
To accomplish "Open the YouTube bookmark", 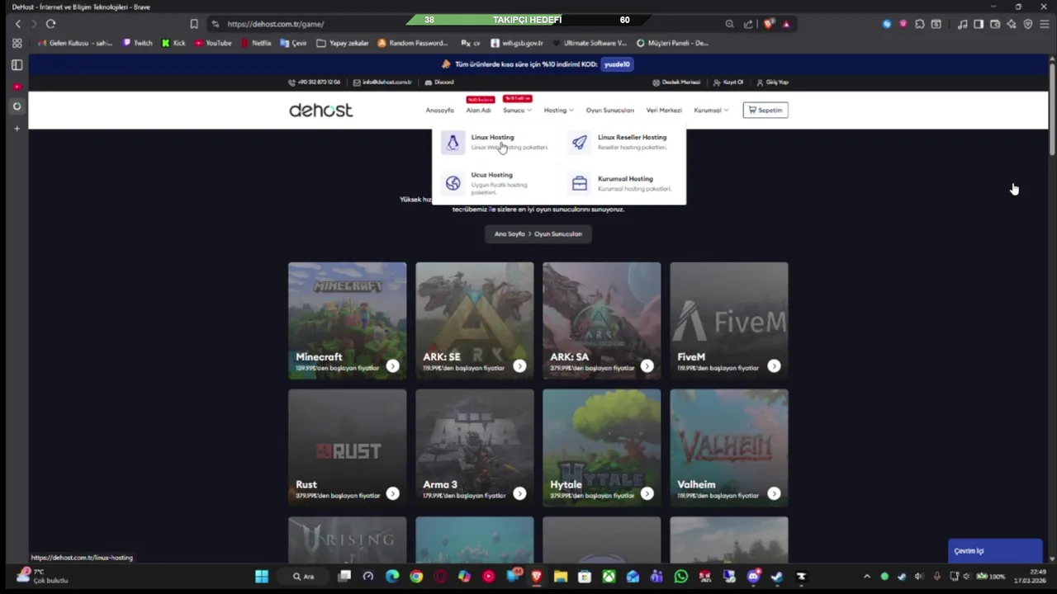I will coord(213,43).
